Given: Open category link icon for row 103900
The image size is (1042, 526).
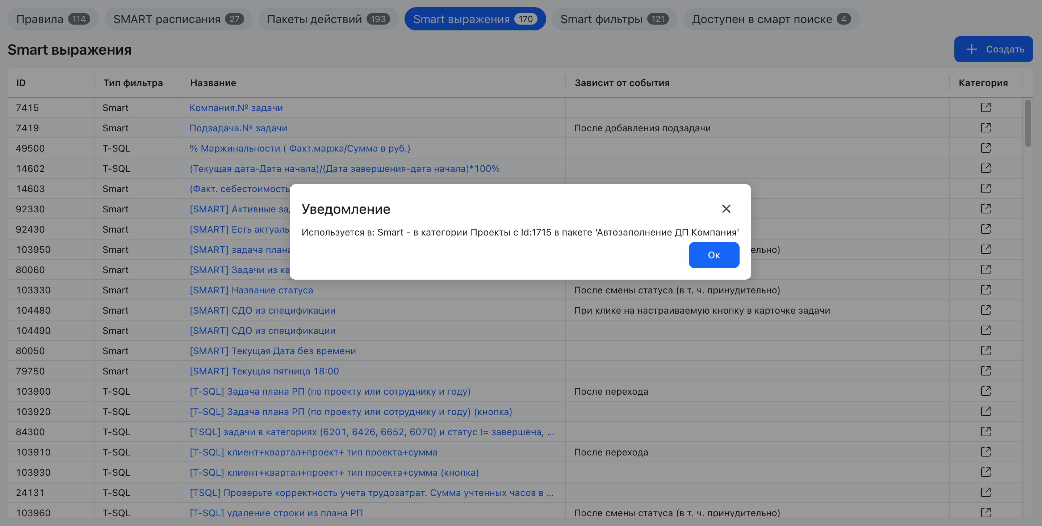Looking at the screenshot, I should tap(986, 391).
